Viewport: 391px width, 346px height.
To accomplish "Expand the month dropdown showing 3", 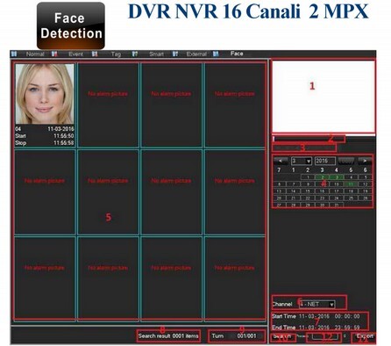I will click(302, 161).
